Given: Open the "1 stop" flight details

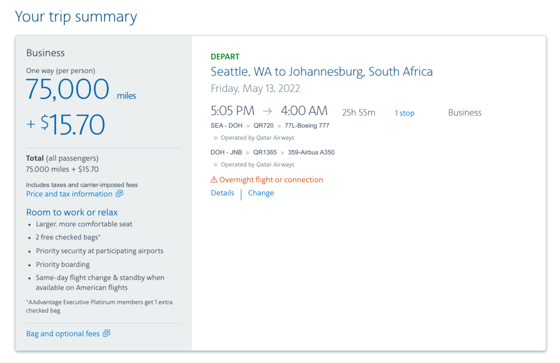Looking at the screenshot, I should 405,113.
